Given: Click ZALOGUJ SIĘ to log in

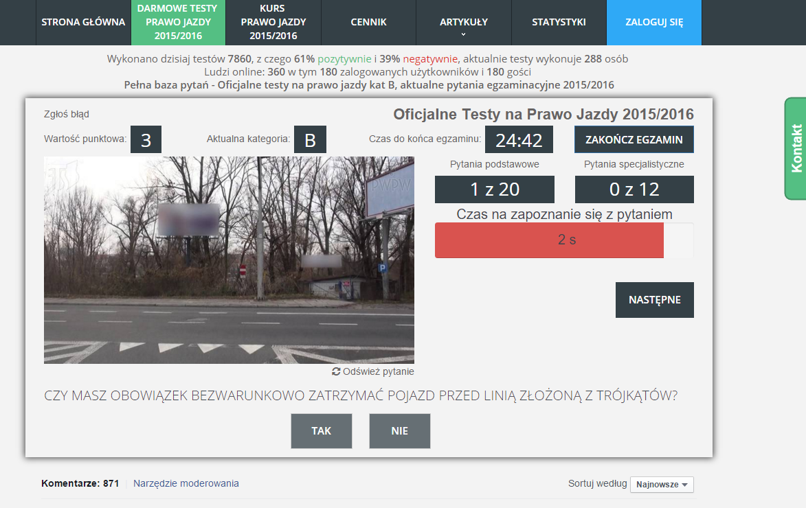Looking at the screenshot, I should [653, 23].
